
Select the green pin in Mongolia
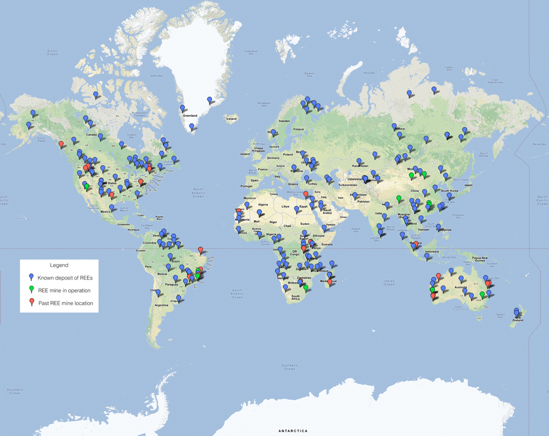pos(411,176)
